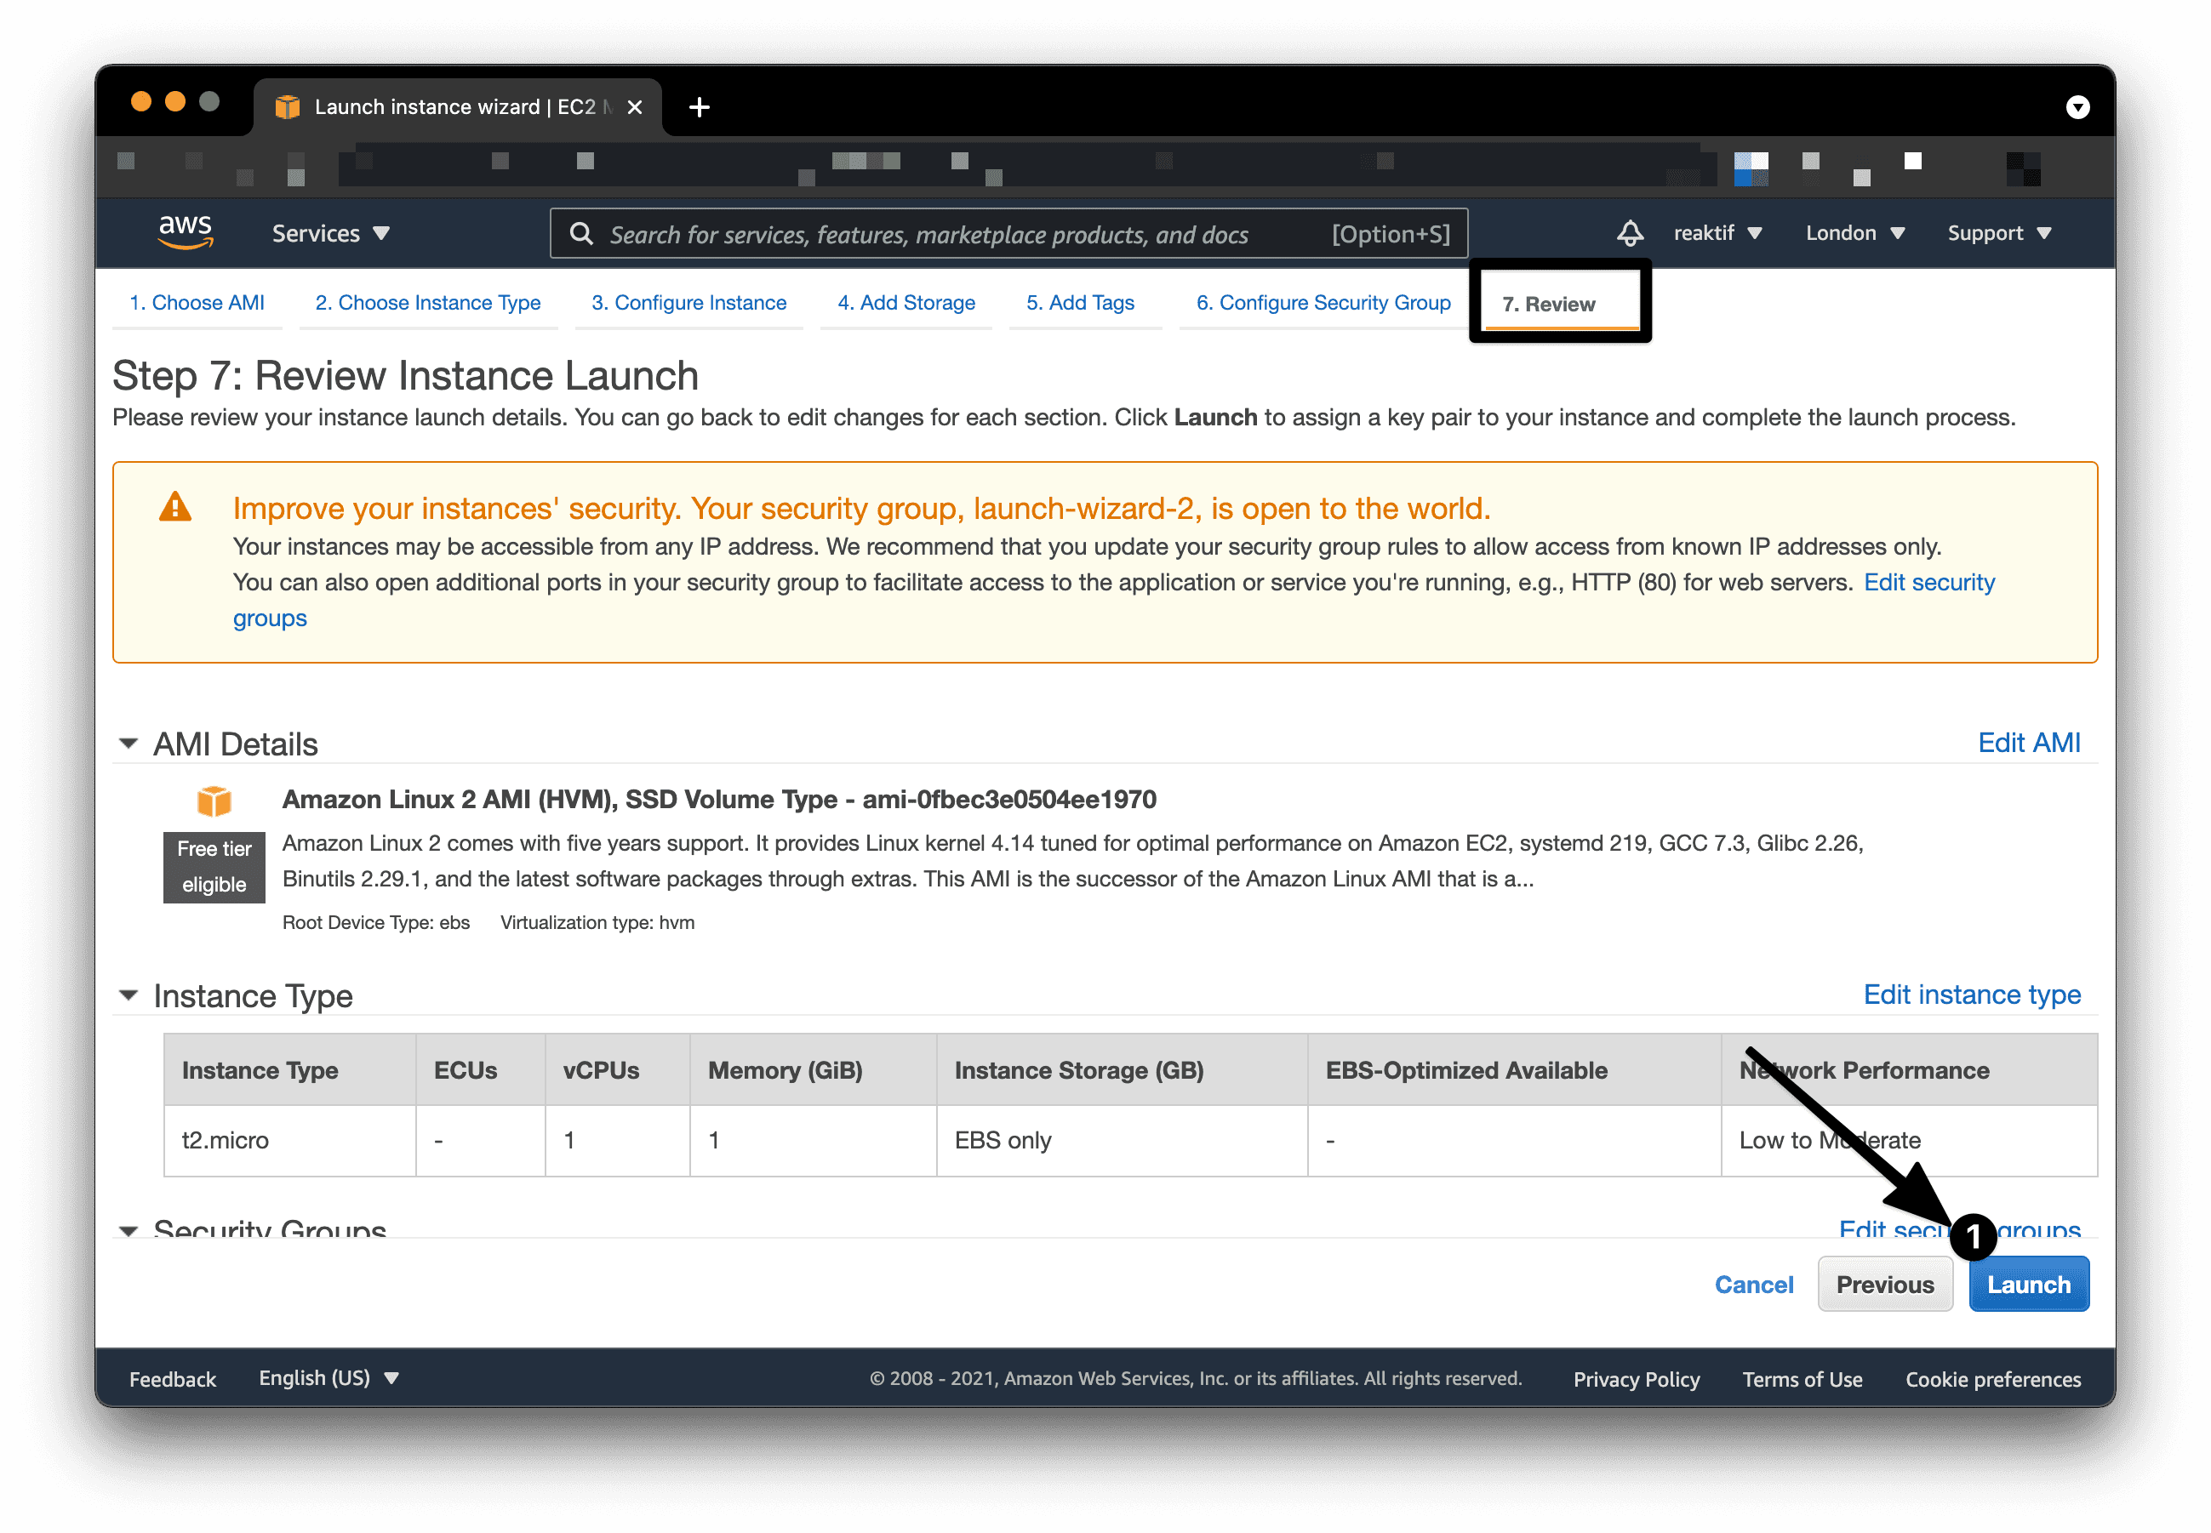This screenshot has height=1533, width=2211.
Task: Click the Previous button
Action: point(1885,1286)
